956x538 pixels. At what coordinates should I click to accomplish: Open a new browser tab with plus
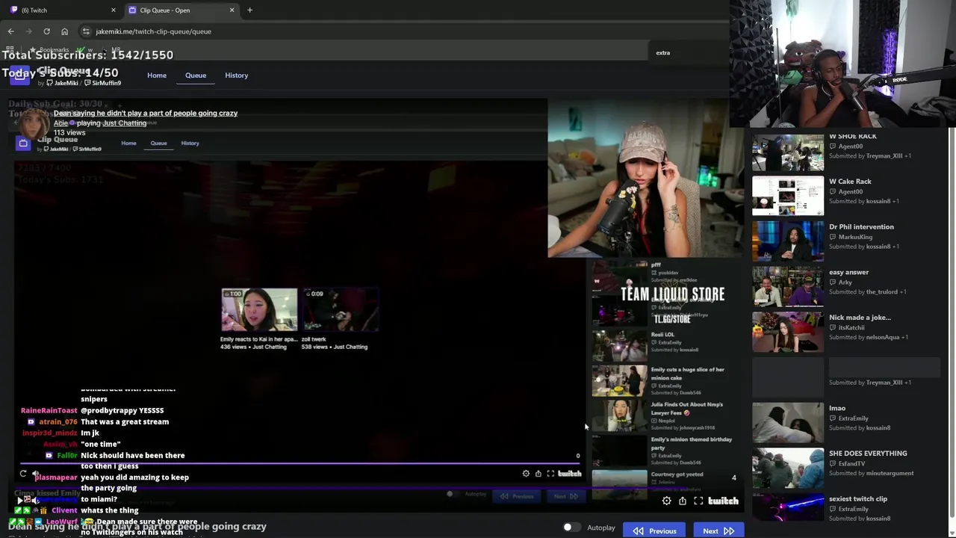coord(249,10)
